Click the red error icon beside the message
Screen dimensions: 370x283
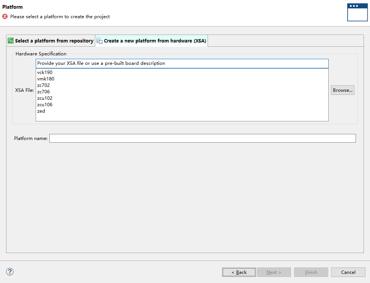tap(5, 17)
